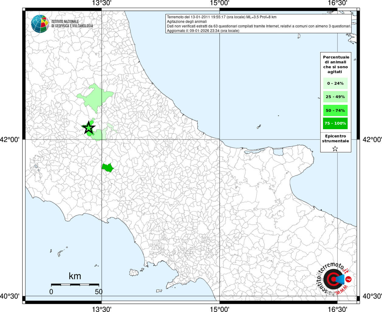Click the top 13°30' longitude label
Screen dimensions: 382x312
point(102,3)
